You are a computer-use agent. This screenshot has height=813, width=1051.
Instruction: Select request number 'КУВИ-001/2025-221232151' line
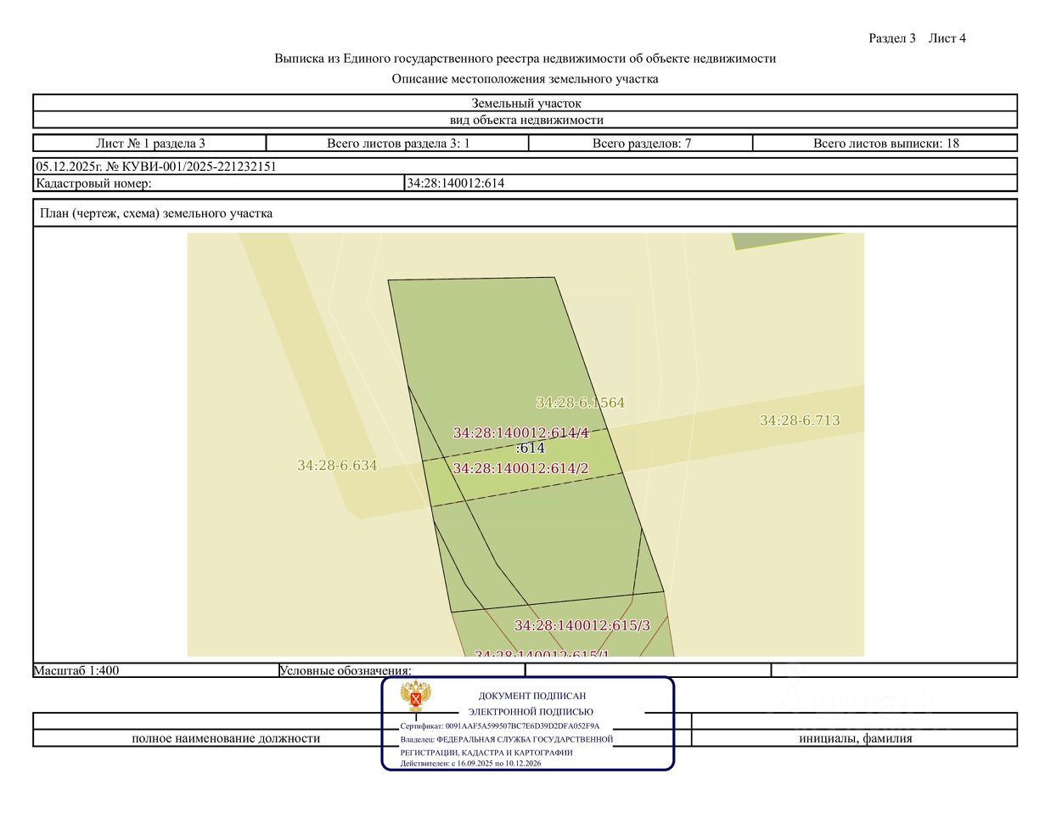(x=155, y=167)
